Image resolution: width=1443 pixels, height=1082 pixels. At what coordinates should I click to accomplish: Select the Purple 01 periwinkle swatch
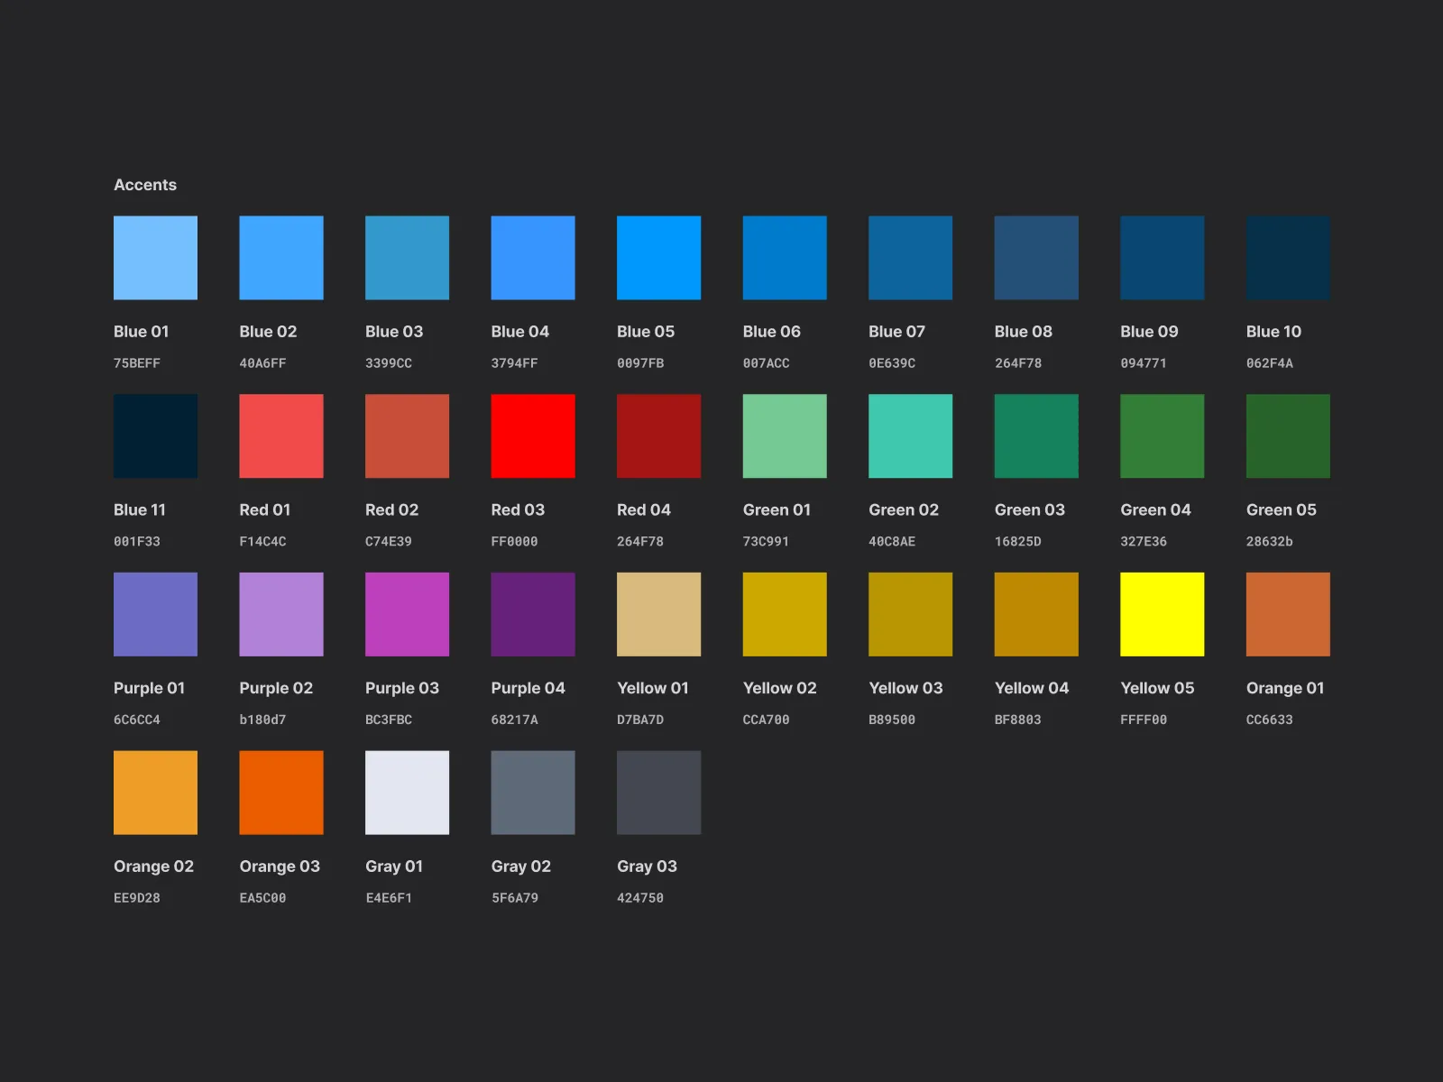154,613
